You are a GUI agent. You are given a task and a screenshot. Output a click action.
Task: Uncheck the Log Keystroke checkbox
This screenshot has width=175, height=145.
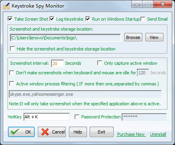[52, 19]
